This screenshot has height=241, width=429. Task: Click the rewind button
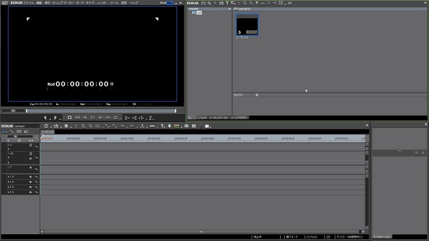[77, 118]
